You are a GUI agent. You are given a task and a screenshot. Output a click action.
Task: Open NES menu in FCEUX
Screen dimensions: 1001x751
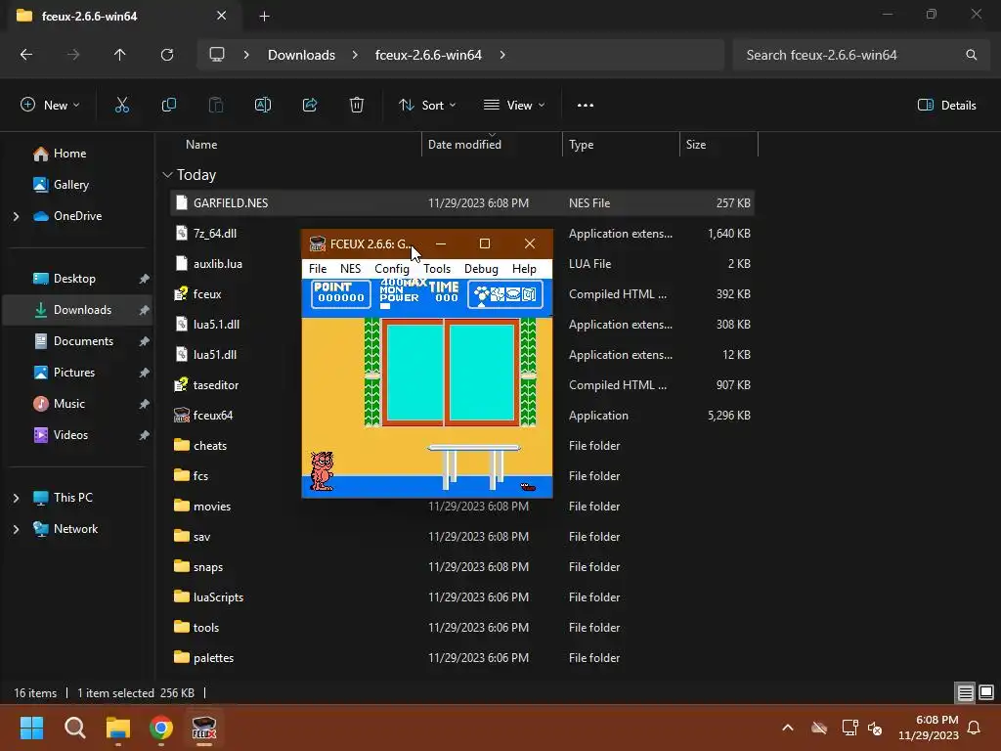[x=350, y=269]
